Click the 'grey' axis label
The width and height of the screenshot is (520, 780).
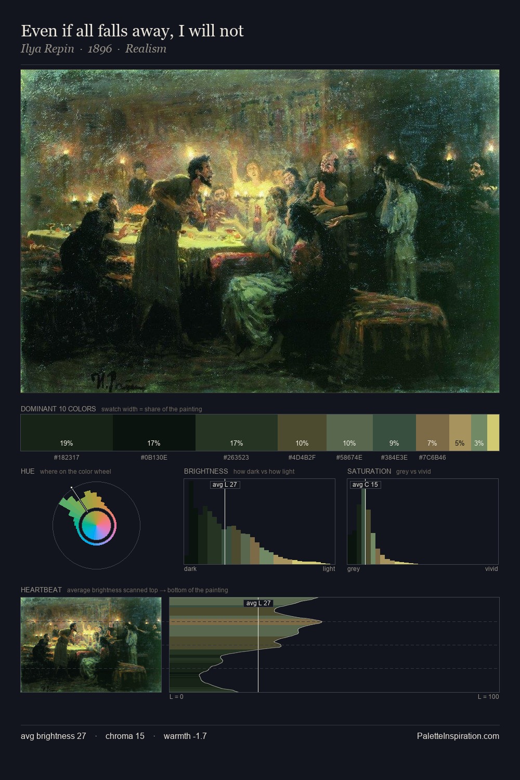(354, 569)
